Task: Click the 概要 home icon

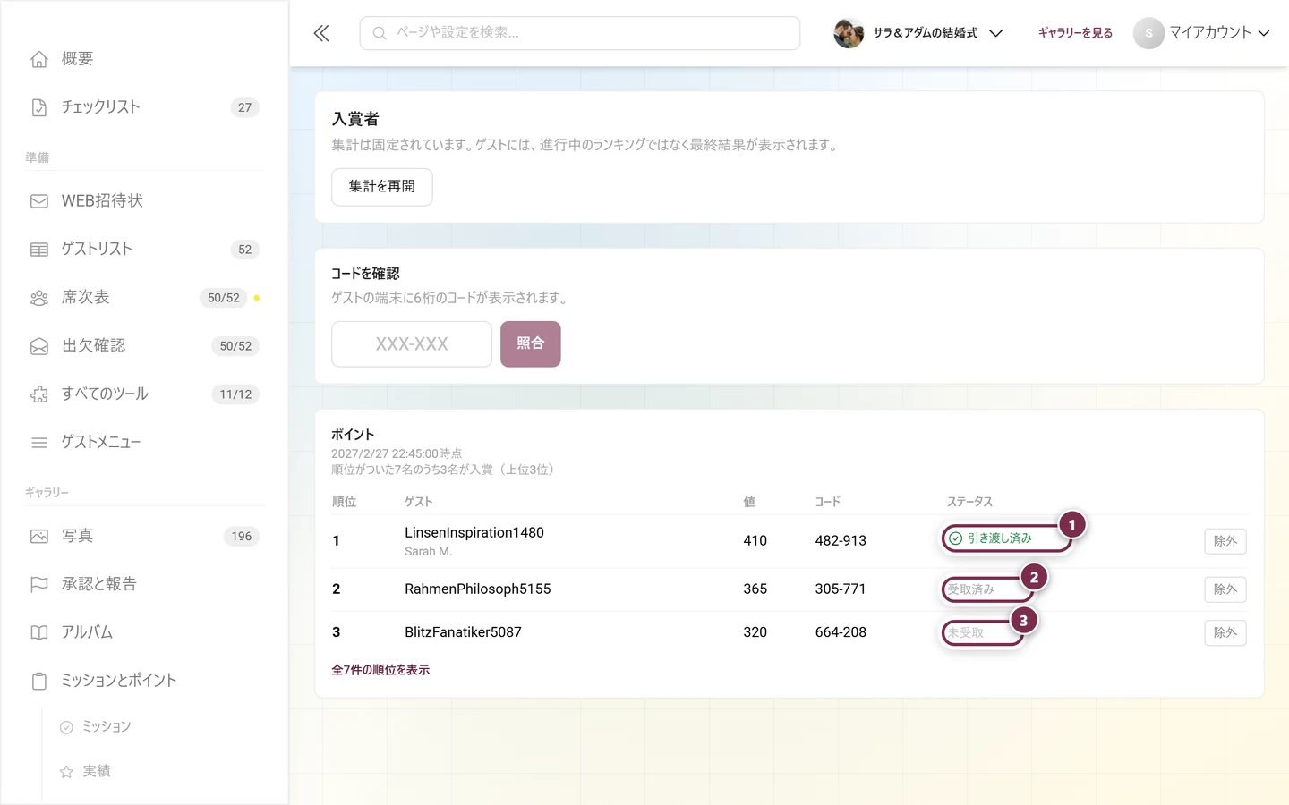Action: coord(39,59)
